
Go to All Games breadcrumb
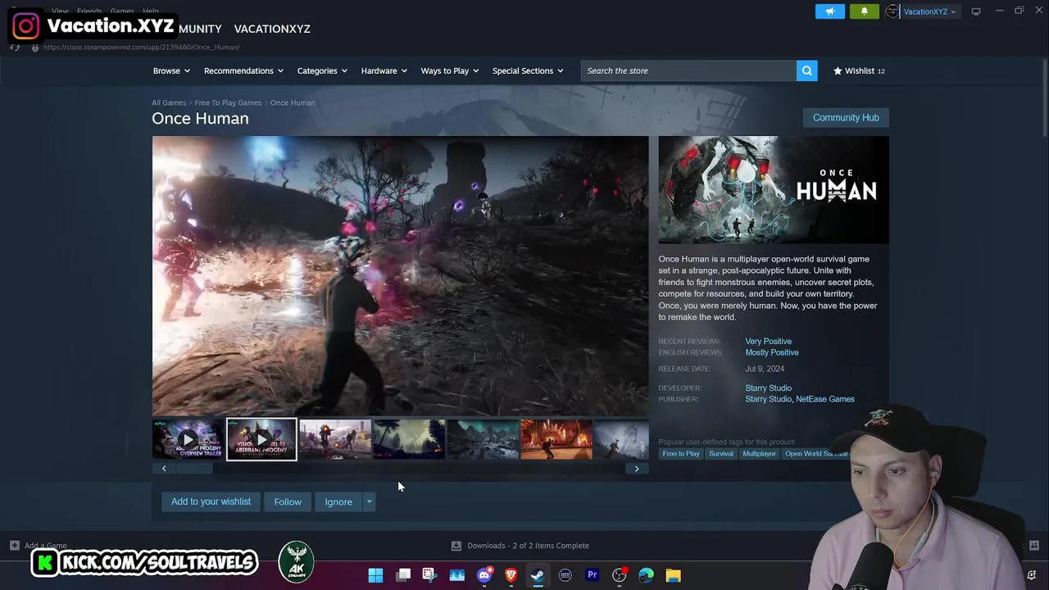169,102
